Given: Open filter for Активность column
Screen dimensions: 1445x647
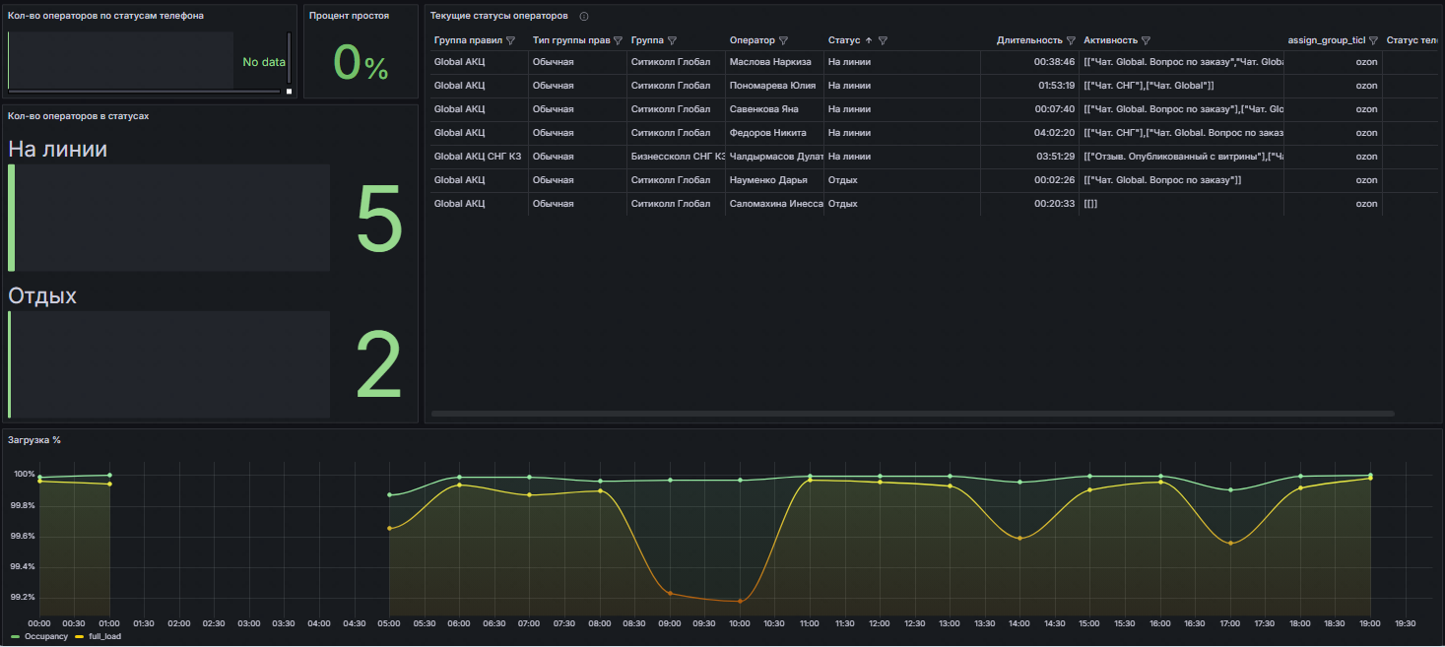Looking at the screenshot, I should click(1146, 41).
